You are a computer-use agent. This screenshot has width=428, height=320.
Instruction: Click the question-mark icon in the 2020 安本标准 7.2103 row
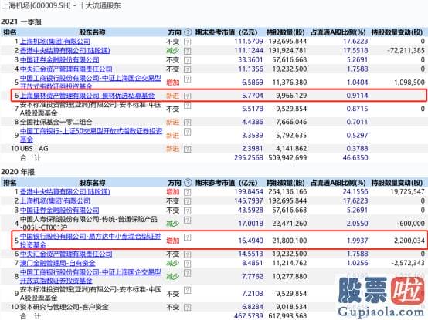(188, 291)
